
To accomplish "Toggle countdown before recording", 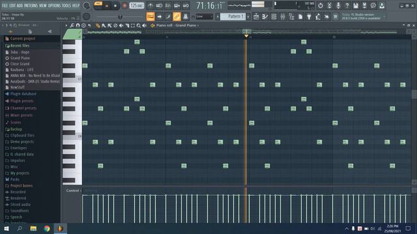I will [168, 5].
